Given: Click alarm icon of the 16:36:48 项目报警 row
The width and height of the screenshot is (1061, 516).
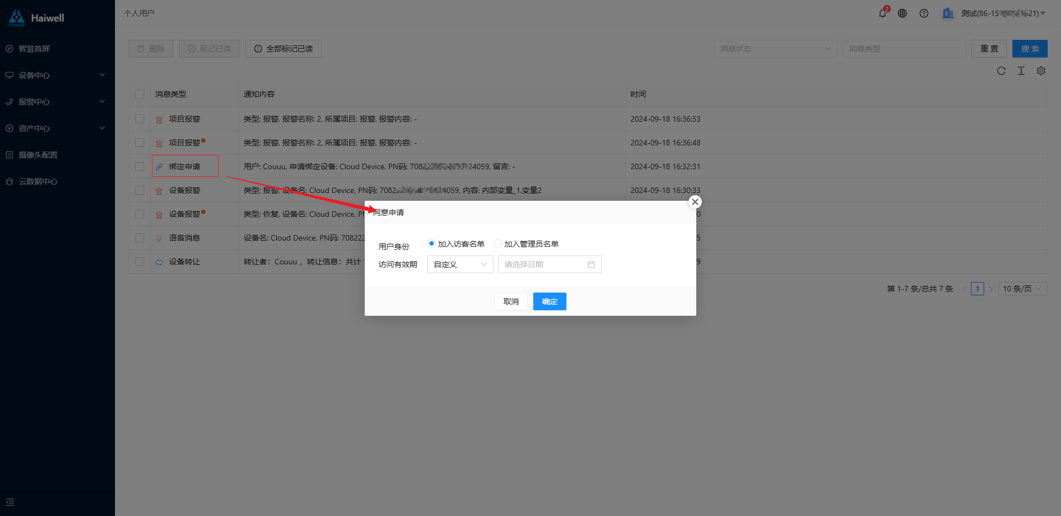Looking at the screenshot, I should pyautogui.click(x=159, y=143).
